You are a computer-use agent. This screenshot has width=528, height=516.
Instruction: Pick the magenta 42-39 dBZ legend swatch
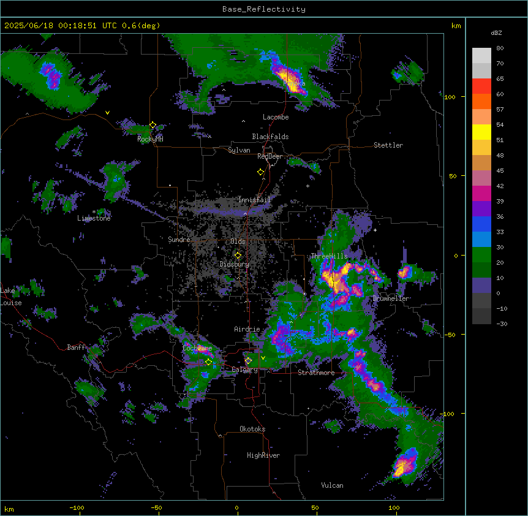point(481,193)
